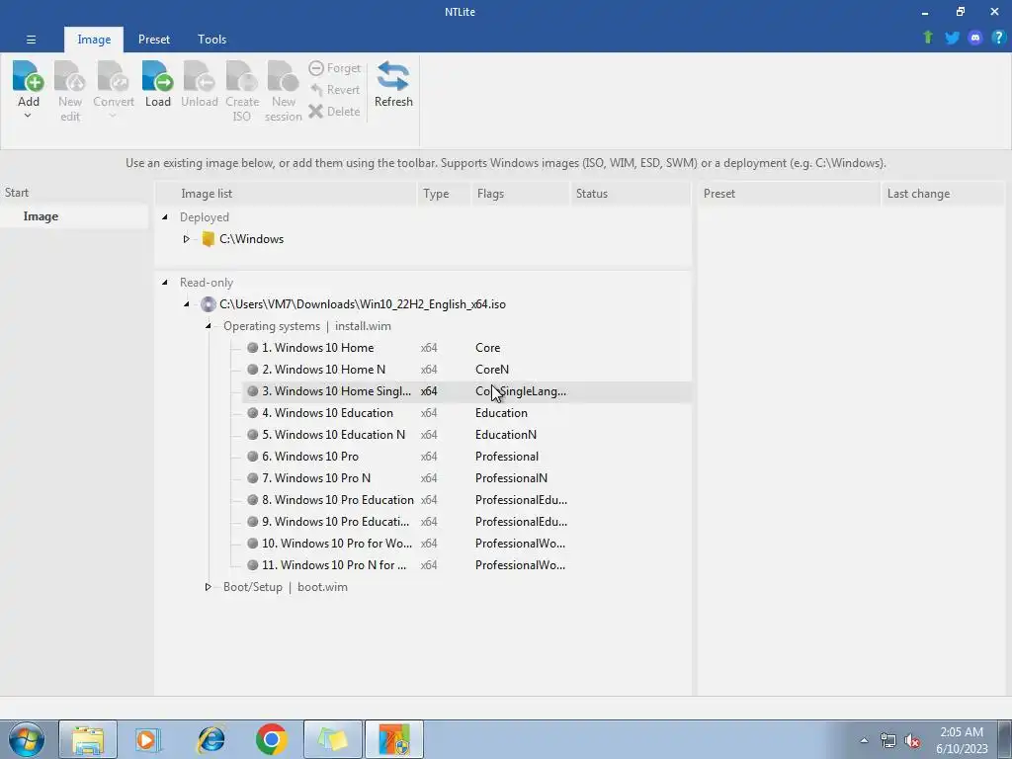Open Internet Explorer from taskbar
Screen dimensions: 1012x759
(x=211, y=739)
